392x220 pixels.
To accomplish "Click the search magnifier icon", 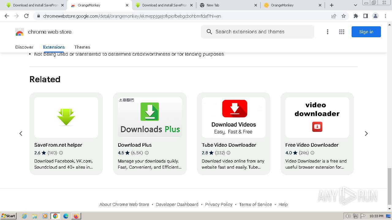I will pos(209,32).
